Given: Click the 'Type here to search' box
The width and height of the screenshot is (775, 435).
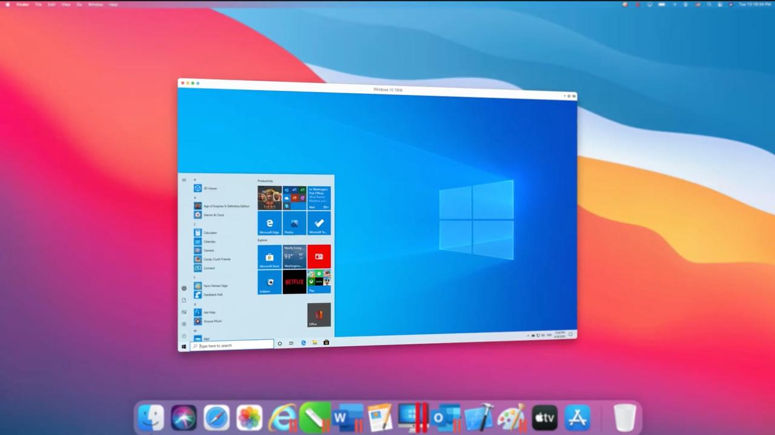Looking at the screenshot, I should click(x=232, y=345).
